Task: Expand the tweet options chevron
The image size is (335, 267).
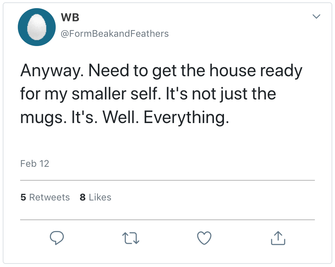Action: coord(316,17)
